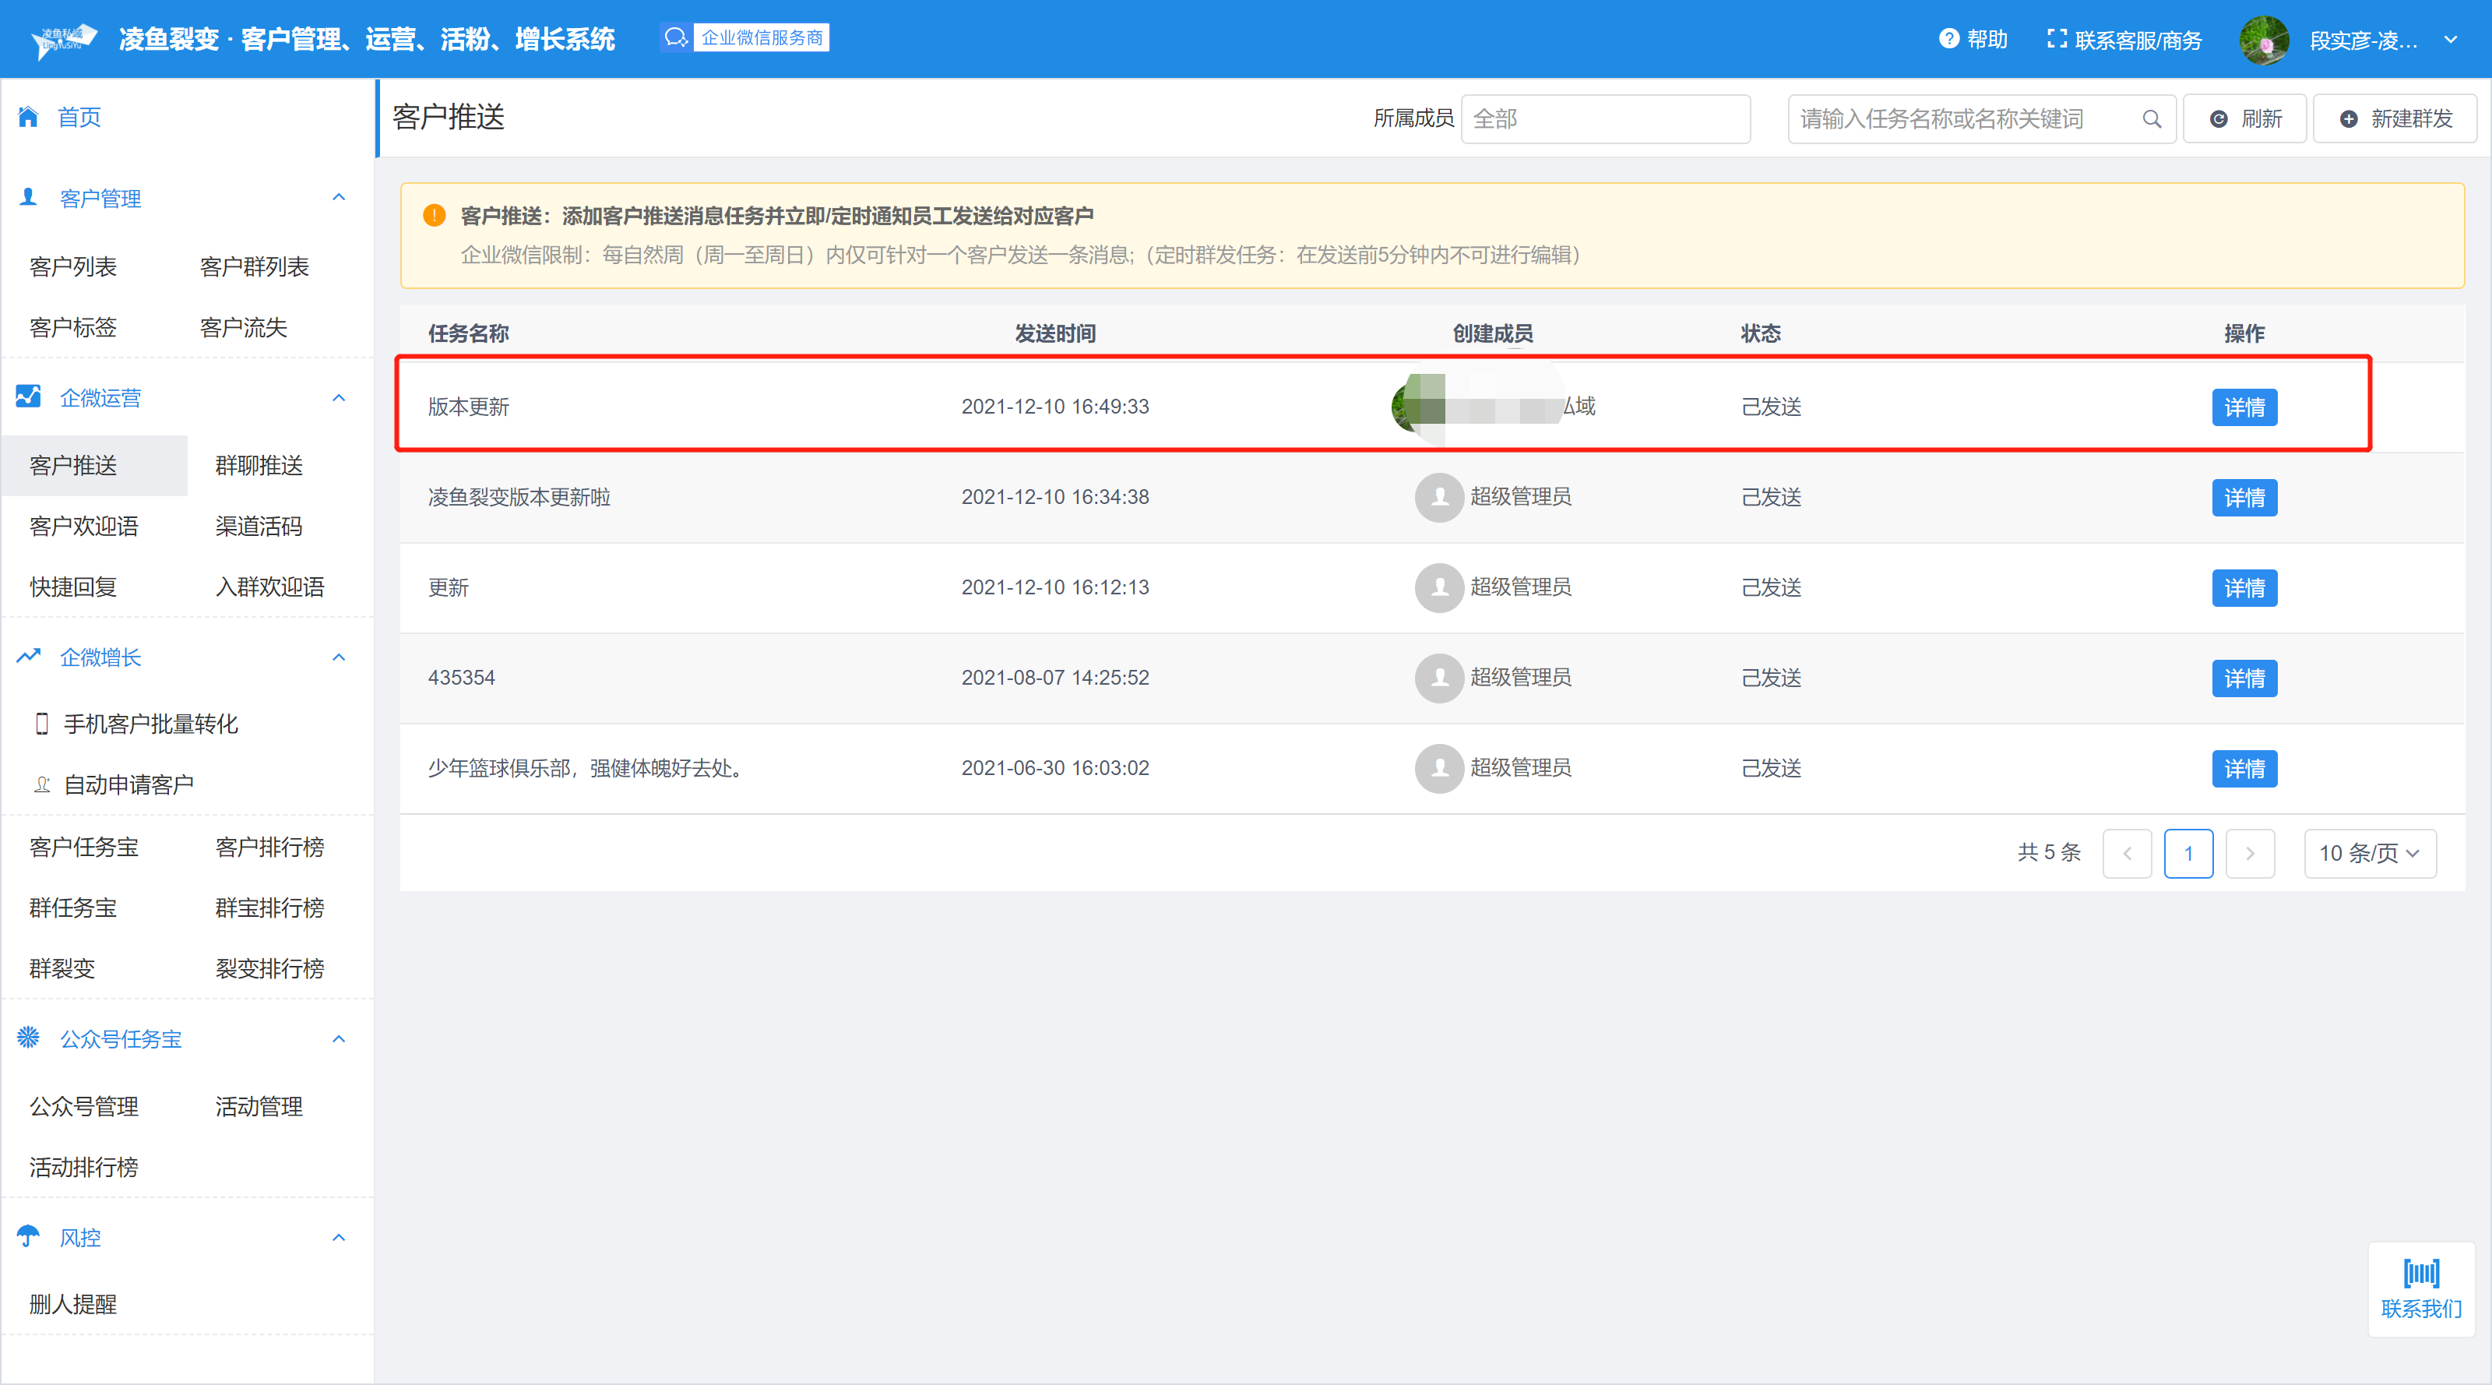Click 新建群发 button
This screenshot has height=1385, width=2492.
coord(2395,119)
